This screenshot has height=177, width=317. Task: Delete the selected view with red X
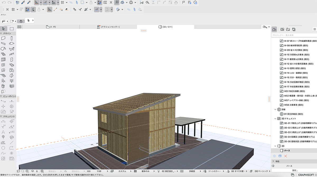coord(286,156)
